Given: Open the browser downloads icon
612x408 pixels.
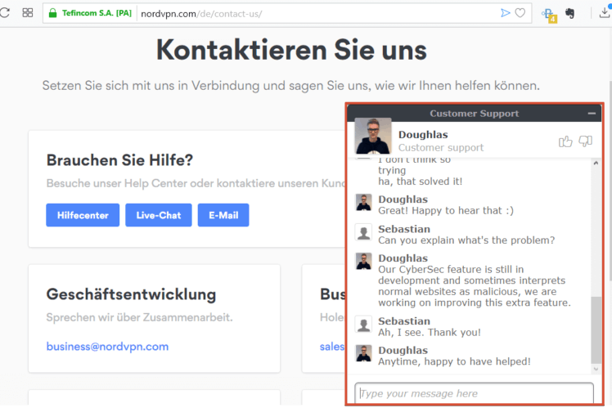Looking at the screenshot, I should pos(605,13).
